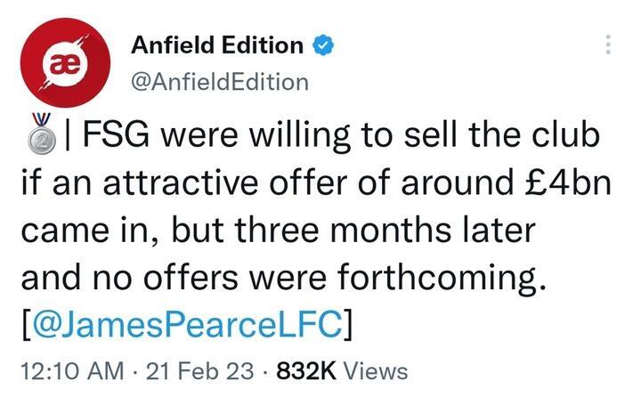
Task: Open the 832K view count
Action: tap(305, 370)
